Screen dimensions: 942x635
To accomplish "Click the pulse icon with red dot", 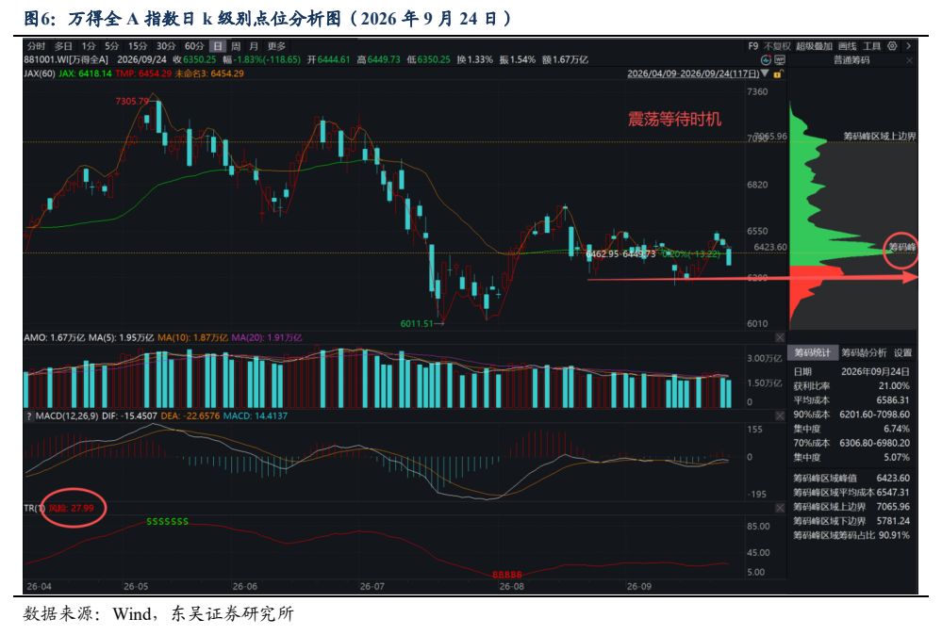I will [766, 60].
